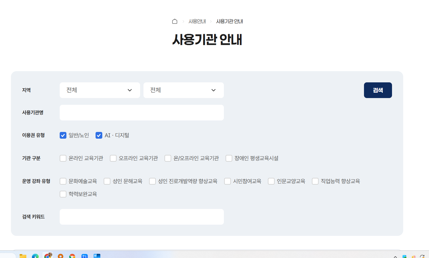Open the second 전체 district dropdown
Viewport: 429px width, 258px height.
pos(183,90)
